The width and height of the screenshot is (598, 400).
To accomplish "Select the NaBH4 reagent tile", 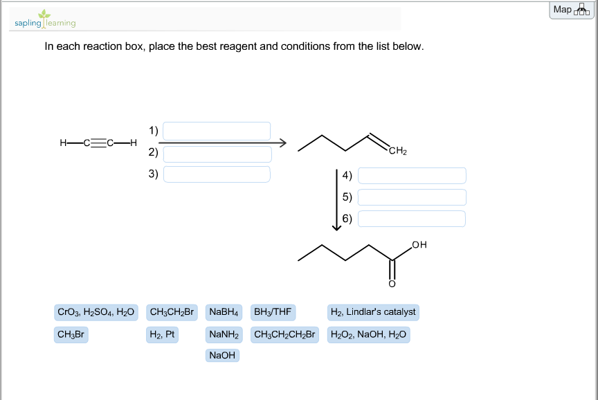I will 223,311.
